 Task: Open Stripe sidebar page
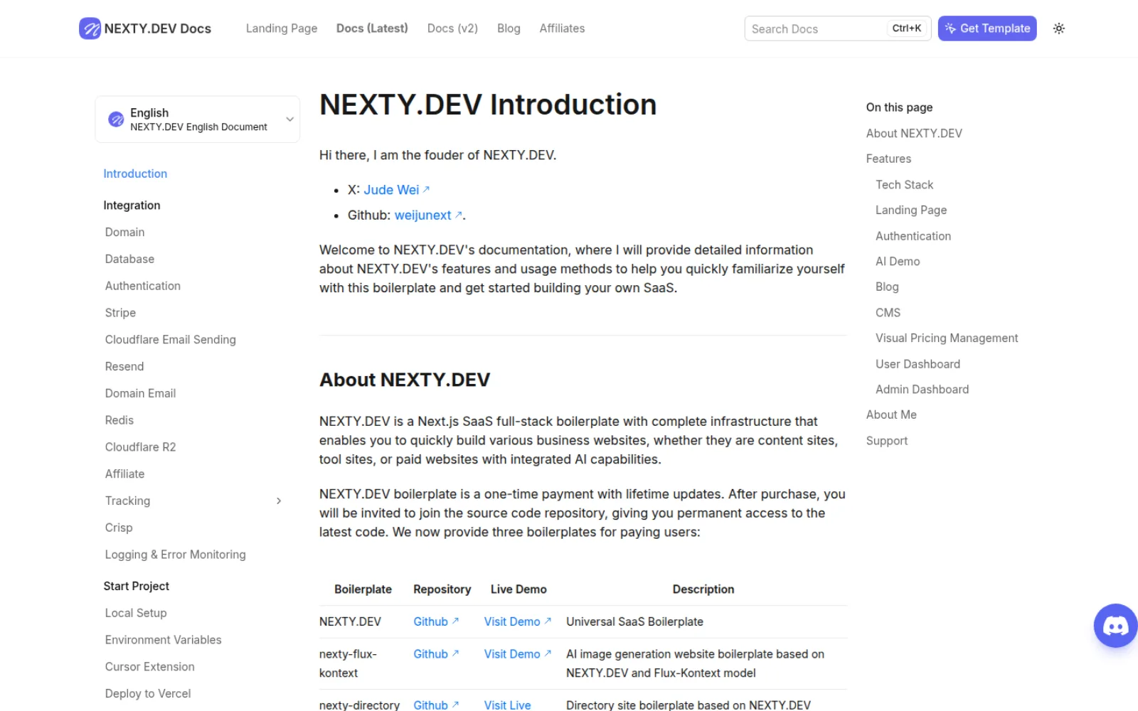pos(120,313)
